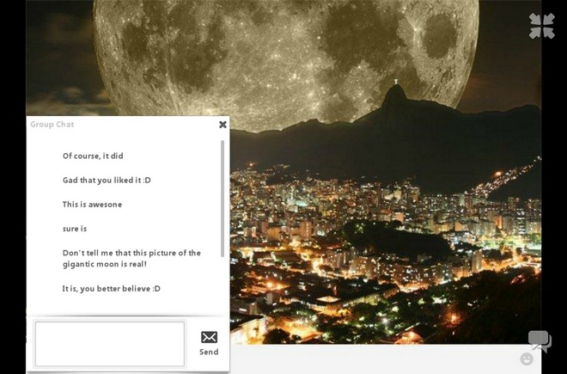This screenshot has height=374, width=567.
Task: Click the Group Chat scrollbar thumb
Action: point(223,199)
